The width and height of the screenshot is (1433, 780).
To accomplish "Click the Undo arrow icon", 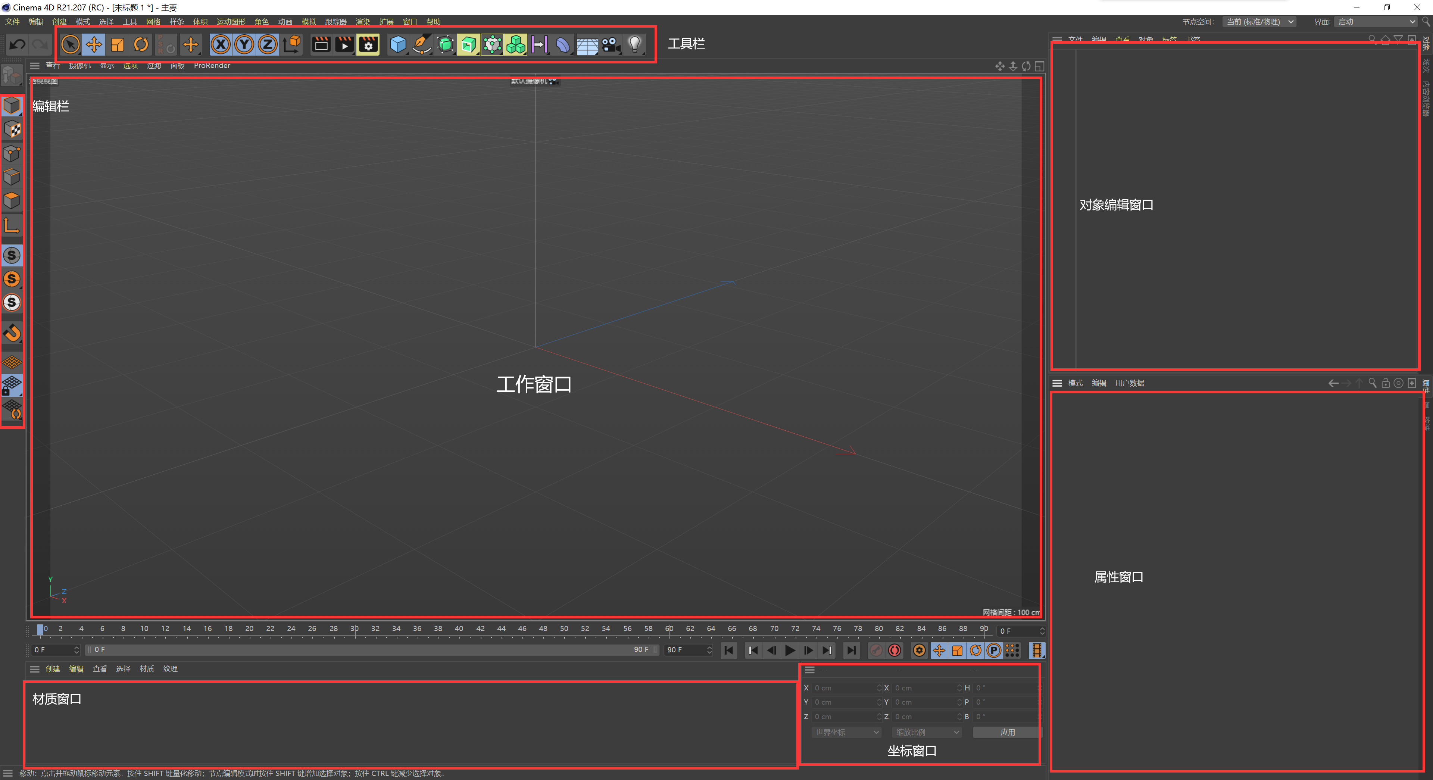I will point(17,44).
